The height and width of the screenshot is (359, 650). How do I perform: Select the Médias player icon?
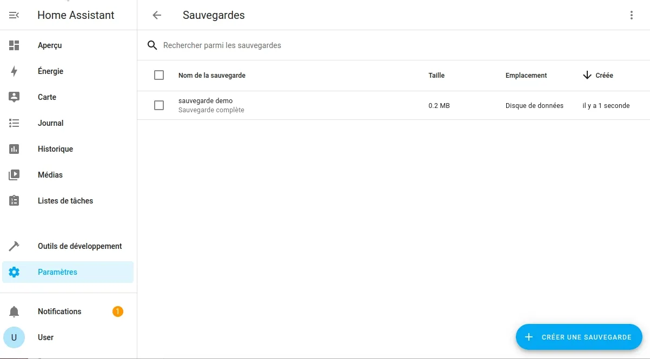[14, 174]
